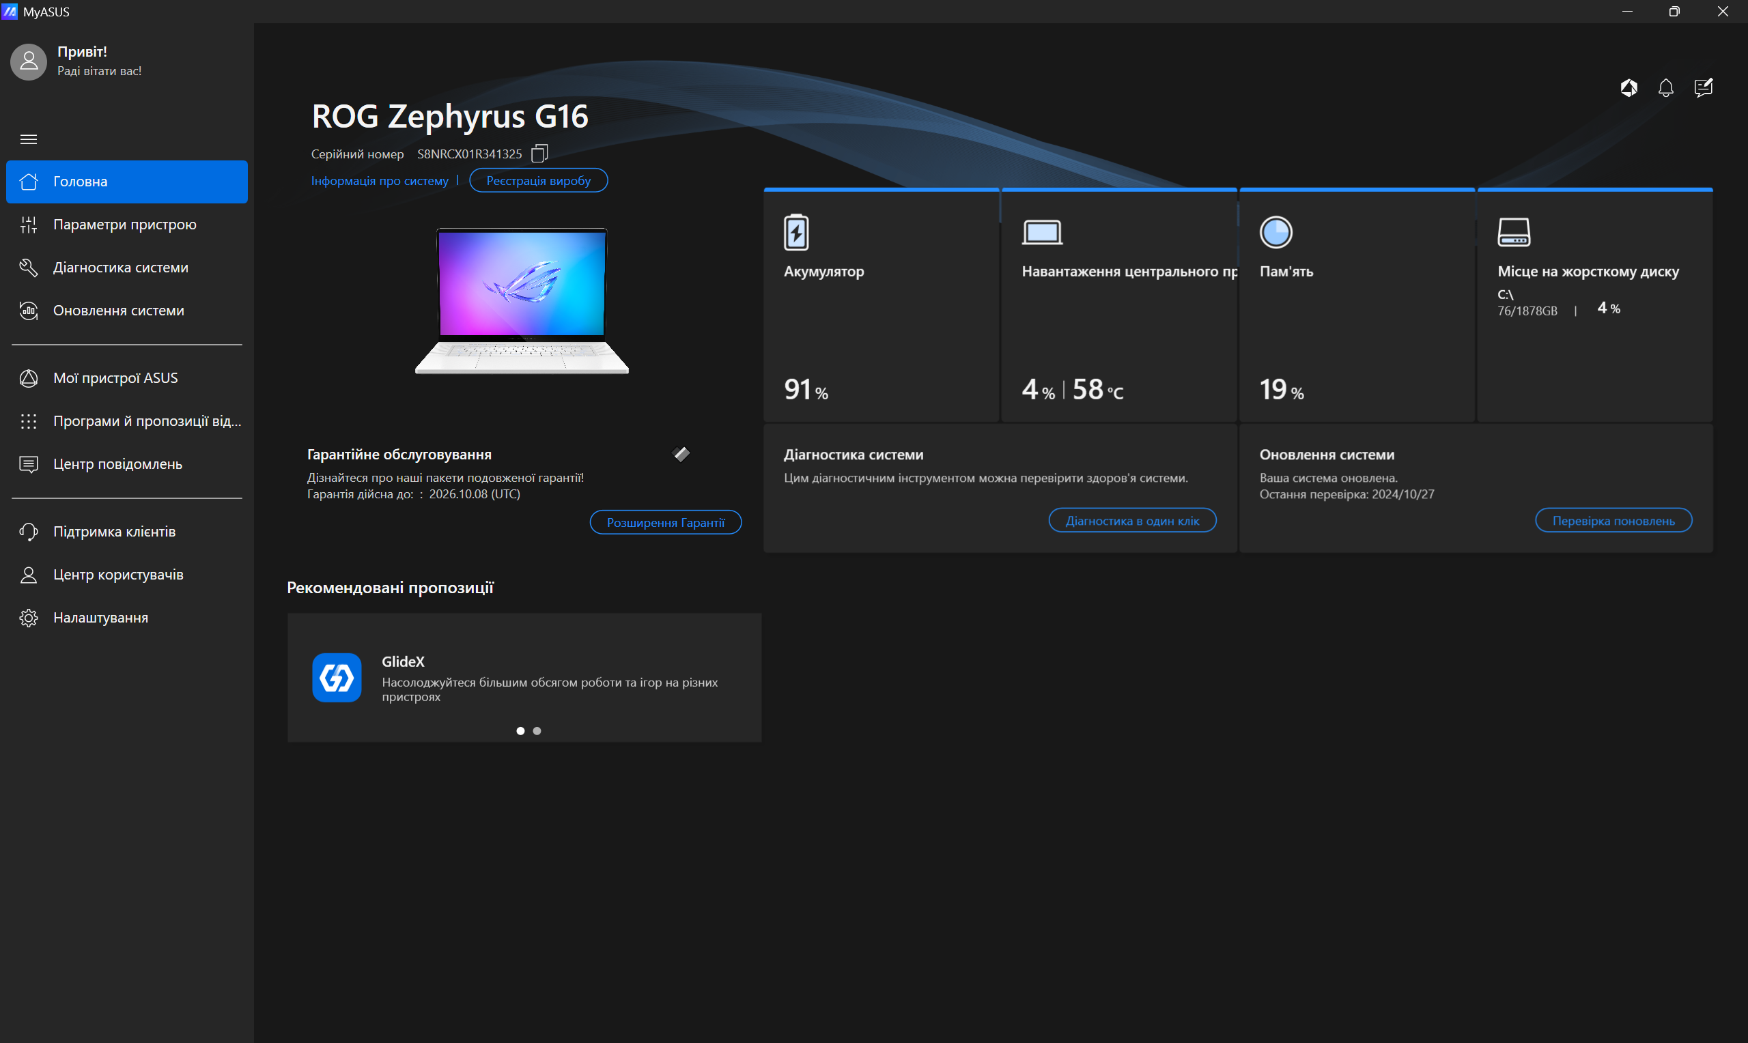
Task: Open the hexagonal ASUS services icon top right
Action: 1629,88
